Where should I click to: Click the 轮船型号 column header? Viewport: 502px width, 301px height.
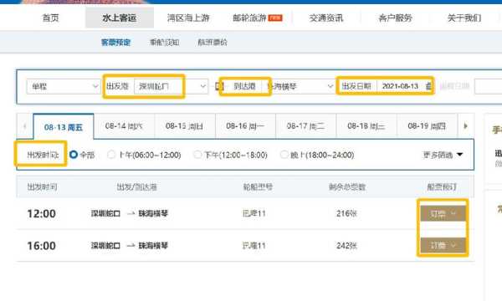258,186
